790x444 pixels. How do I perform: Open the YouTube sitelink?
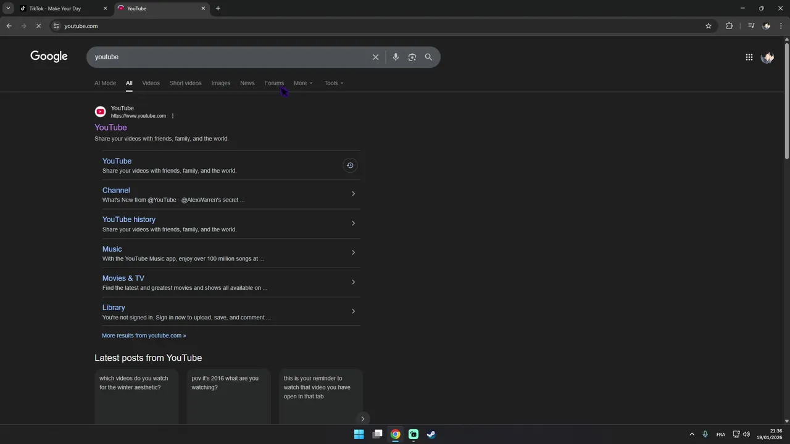[x=117, y=161]
